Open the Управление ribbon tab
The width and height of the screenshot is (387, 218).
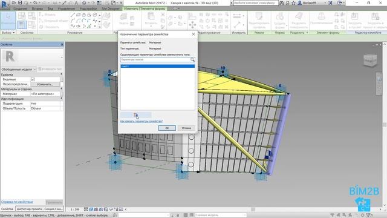tap(67, 8)
